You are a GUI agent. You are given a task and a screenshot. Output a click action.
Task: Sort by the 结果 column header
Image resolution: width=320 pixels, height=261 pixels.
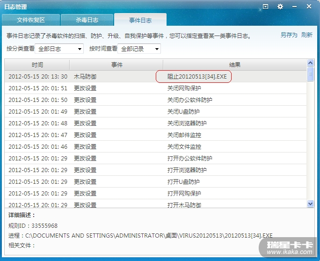[235, 65]
